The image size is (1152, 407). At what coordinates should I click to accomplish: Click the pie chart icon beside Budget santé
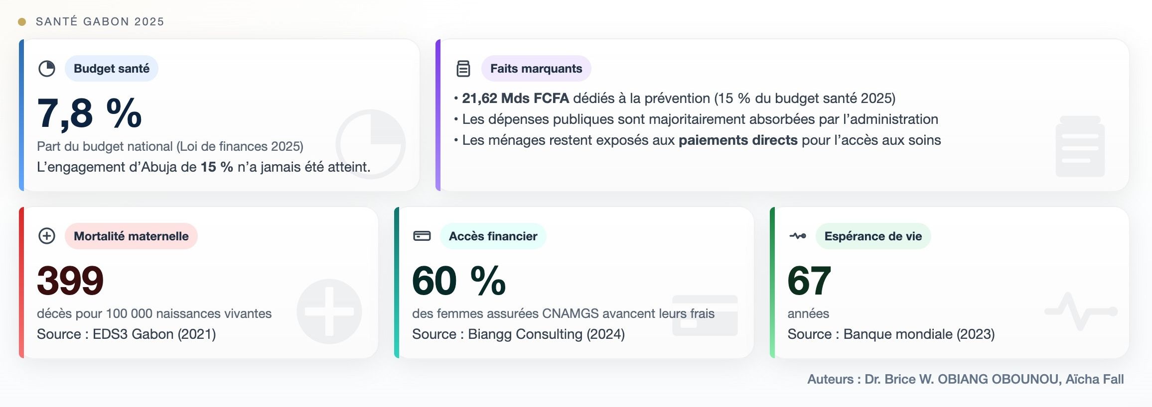point(47,69)
